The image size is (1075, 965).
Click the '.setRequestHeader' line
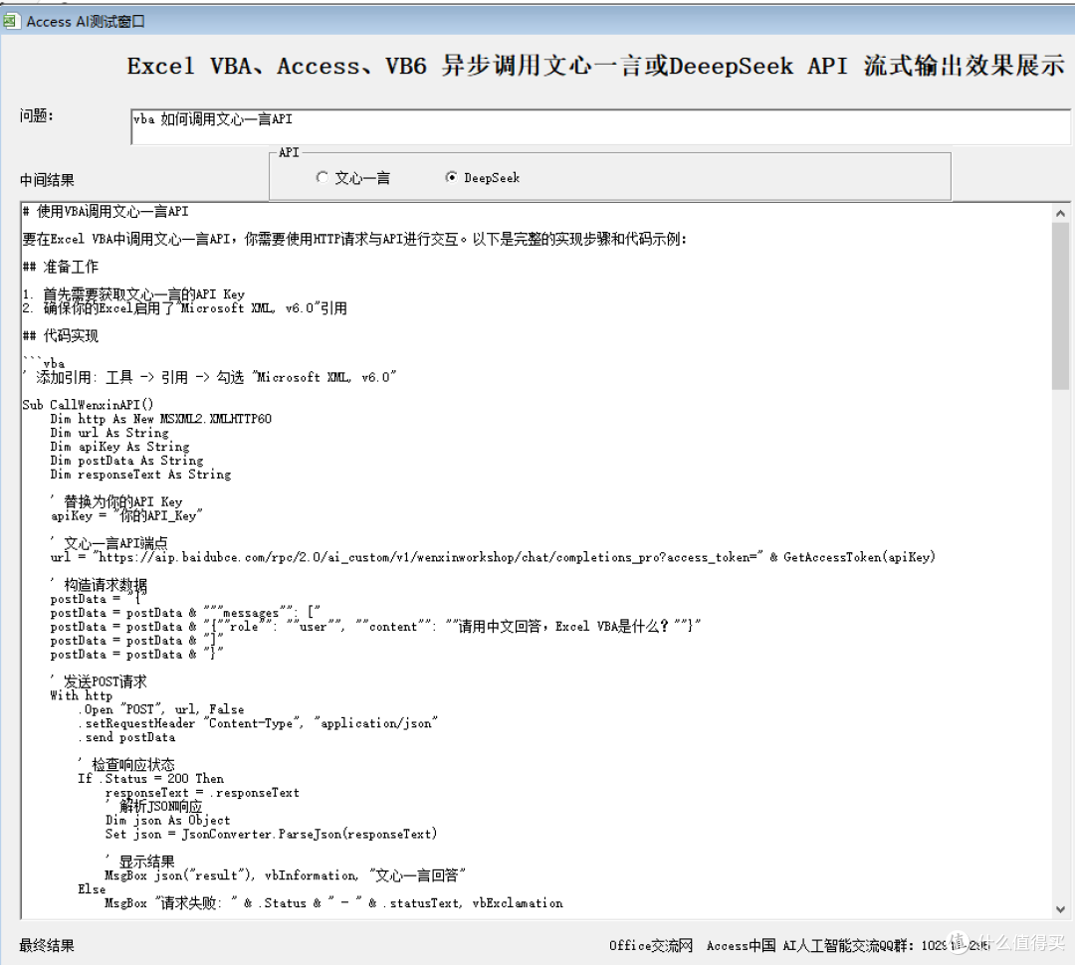point(258,723)
